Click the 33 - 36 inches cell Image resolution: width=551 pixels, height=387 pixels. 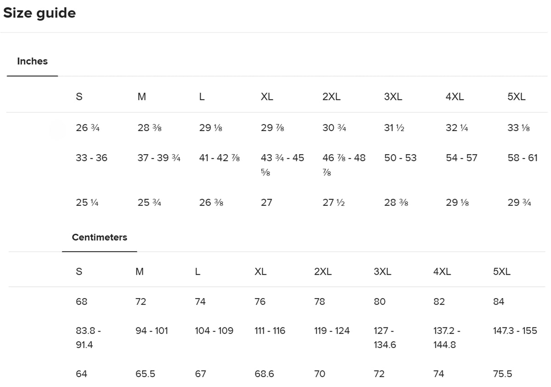click(x=91, y=158)
